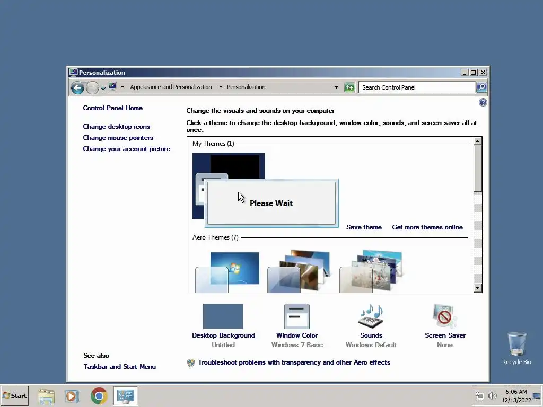Open Change mouse pointers link

(118, 138)
